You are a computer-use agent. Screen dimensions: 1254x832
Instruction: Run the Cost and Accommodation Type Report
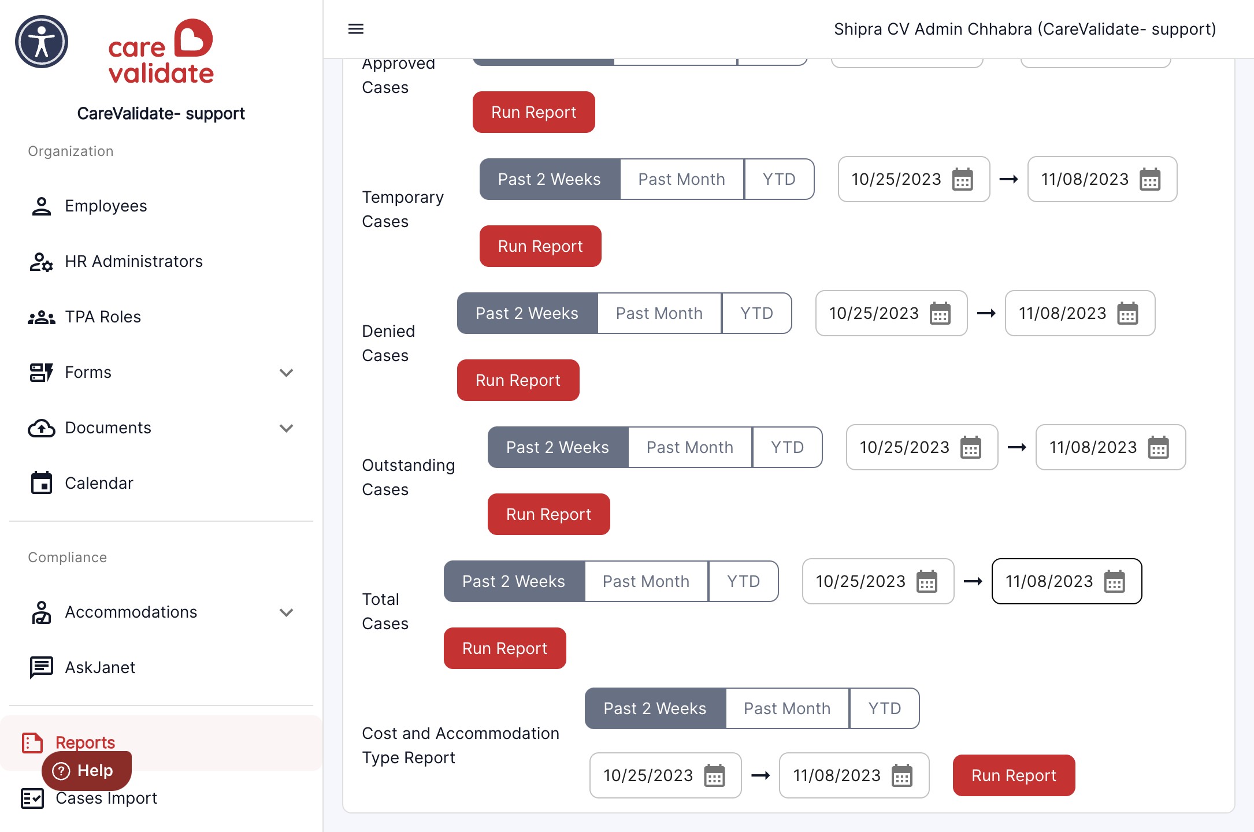(x=1014, y=775)
